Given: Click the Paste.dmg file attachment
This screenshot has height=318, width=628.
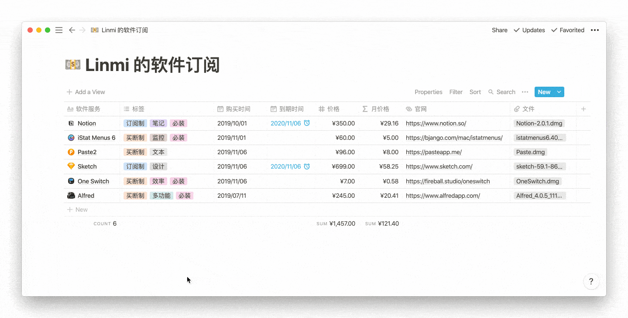Looking at the screenshot, I should (530, 152).
